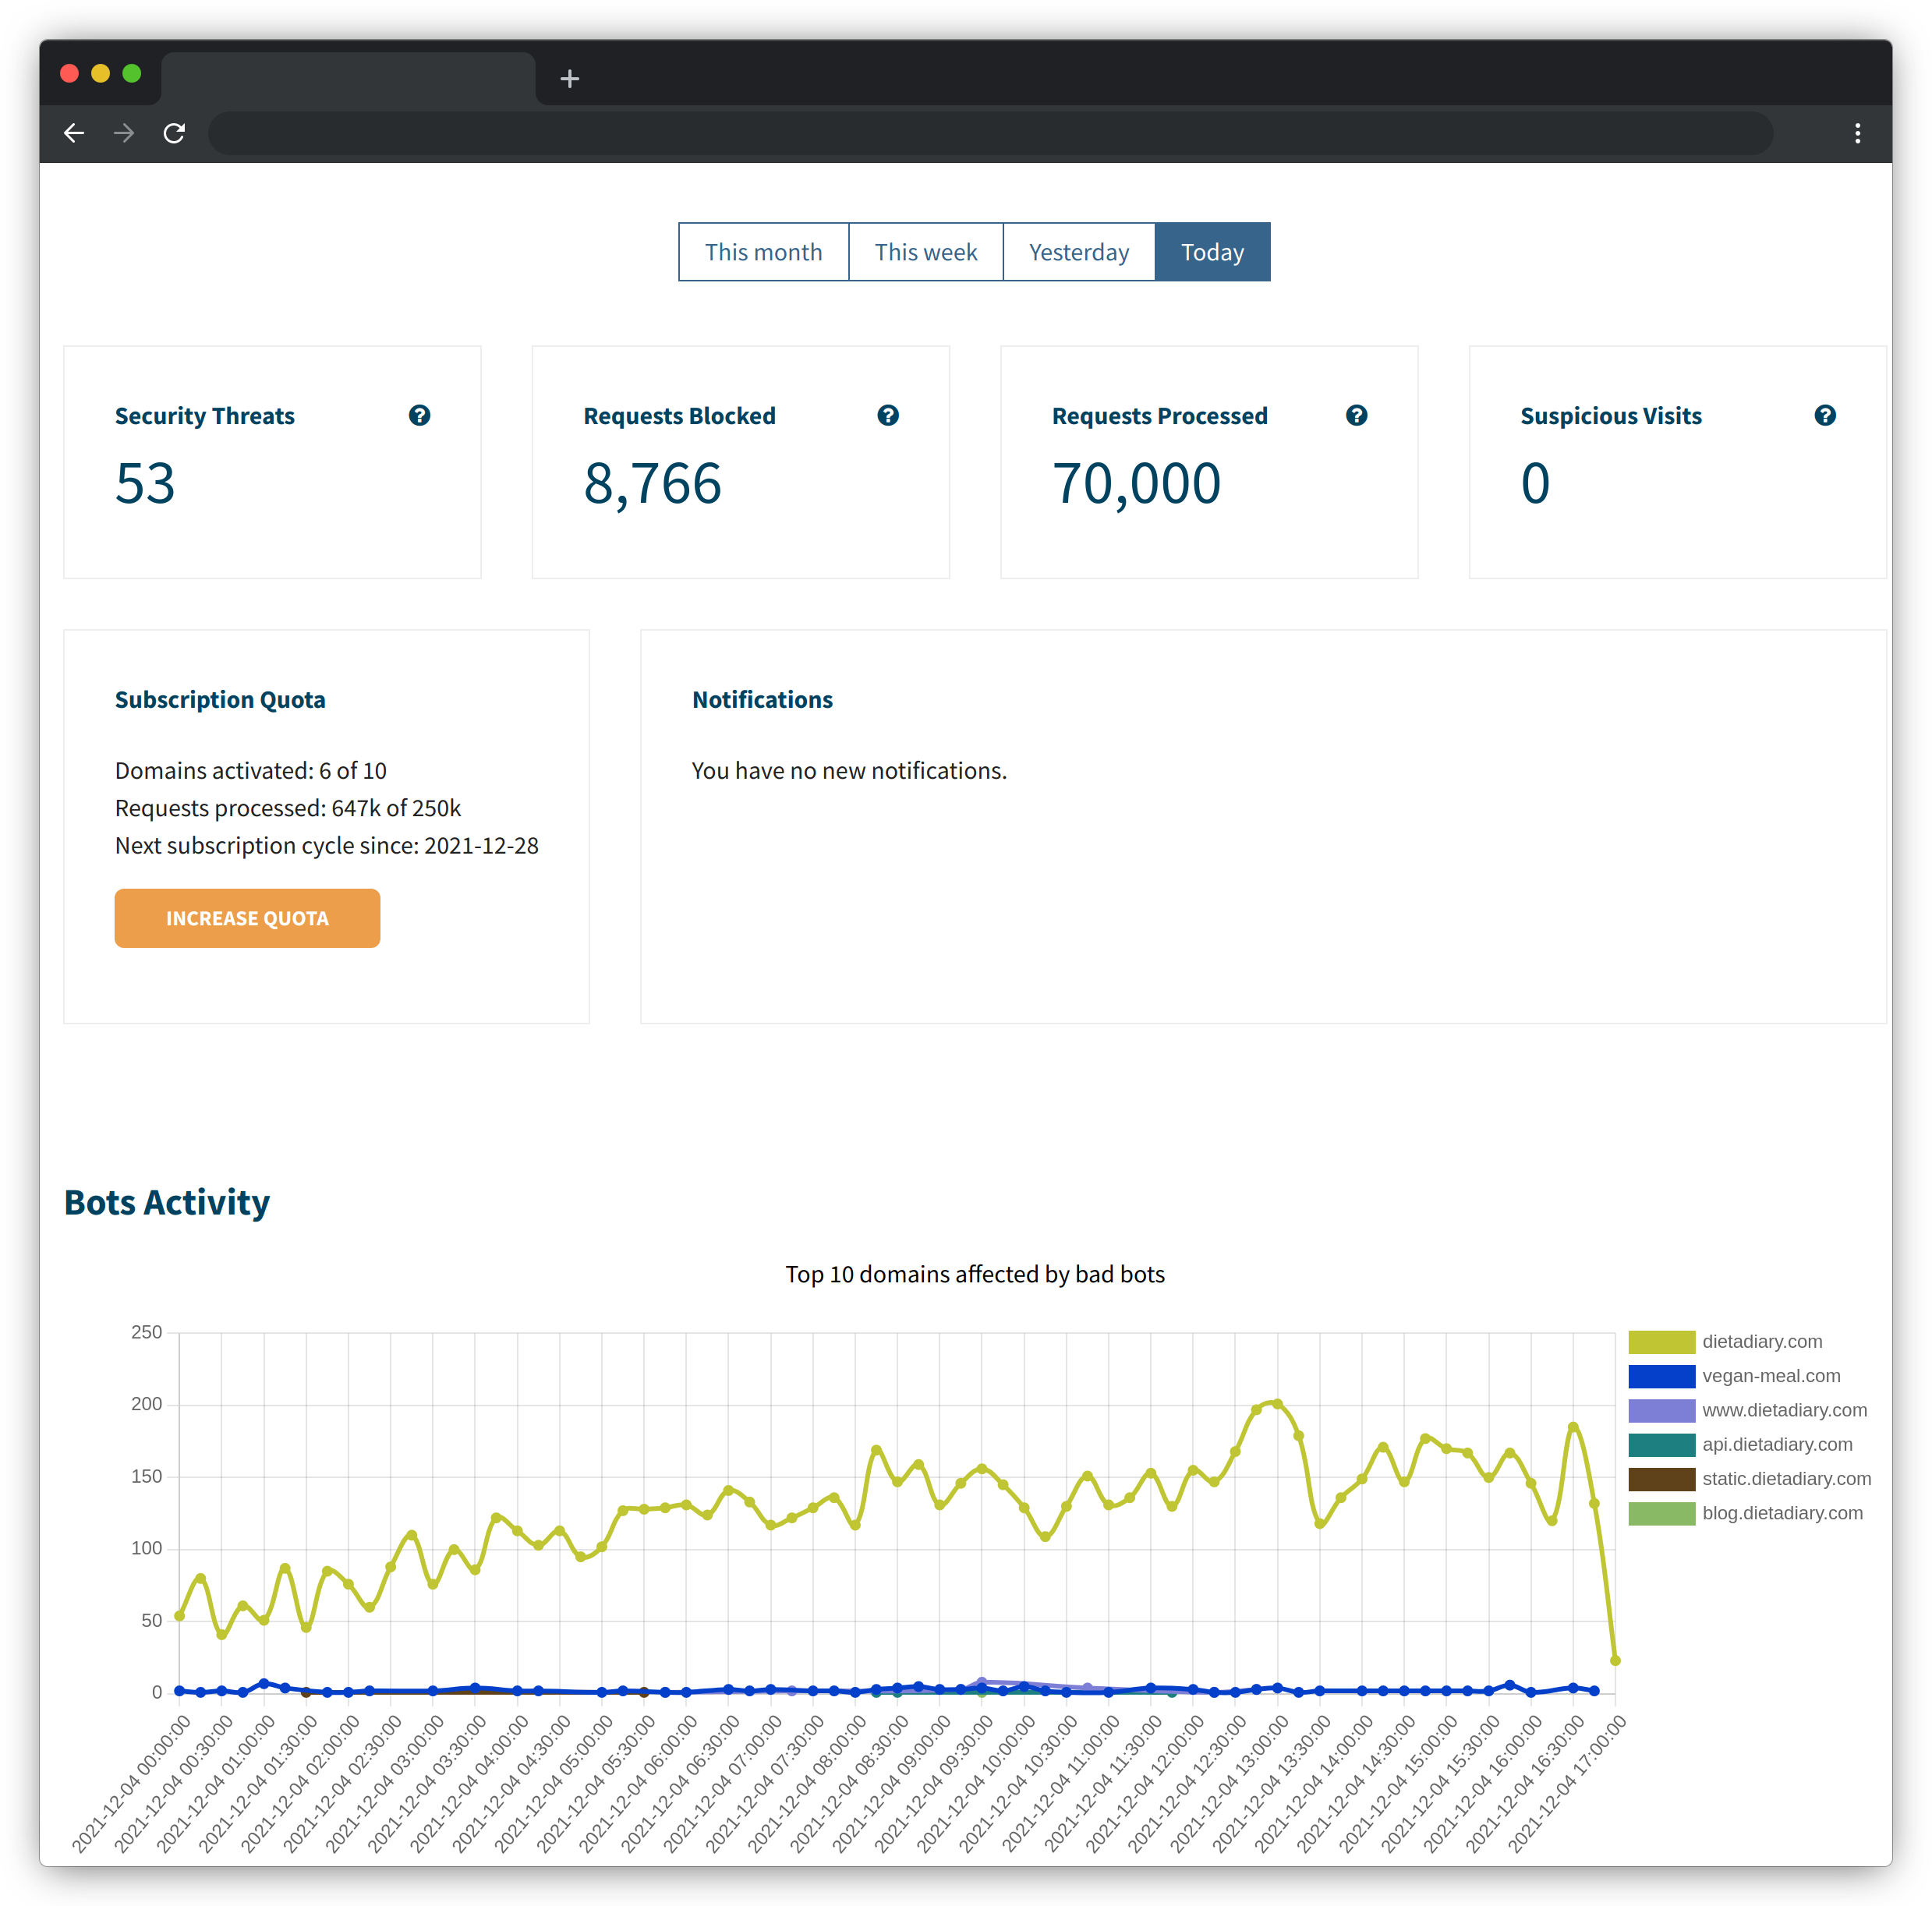
Task: Click the browser forward arrow
Action: [x=124, y=133]
